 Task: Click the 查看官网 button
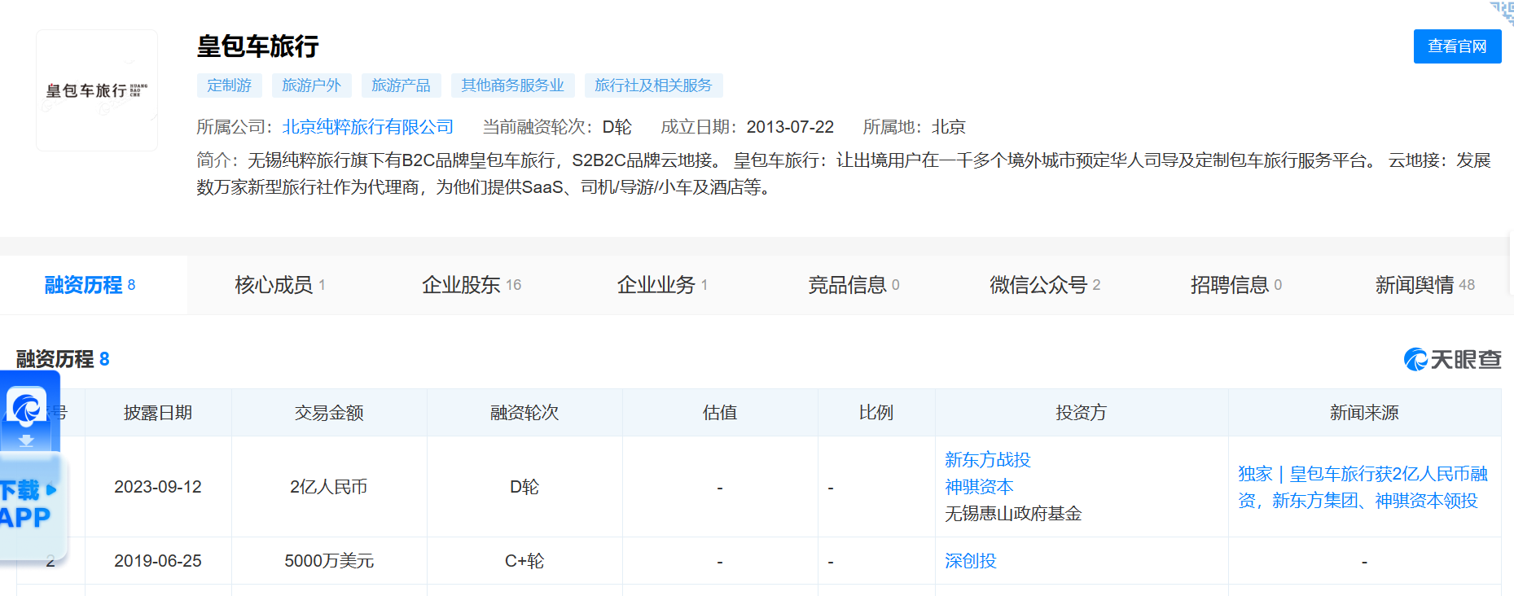click(x=1456, y=46)
